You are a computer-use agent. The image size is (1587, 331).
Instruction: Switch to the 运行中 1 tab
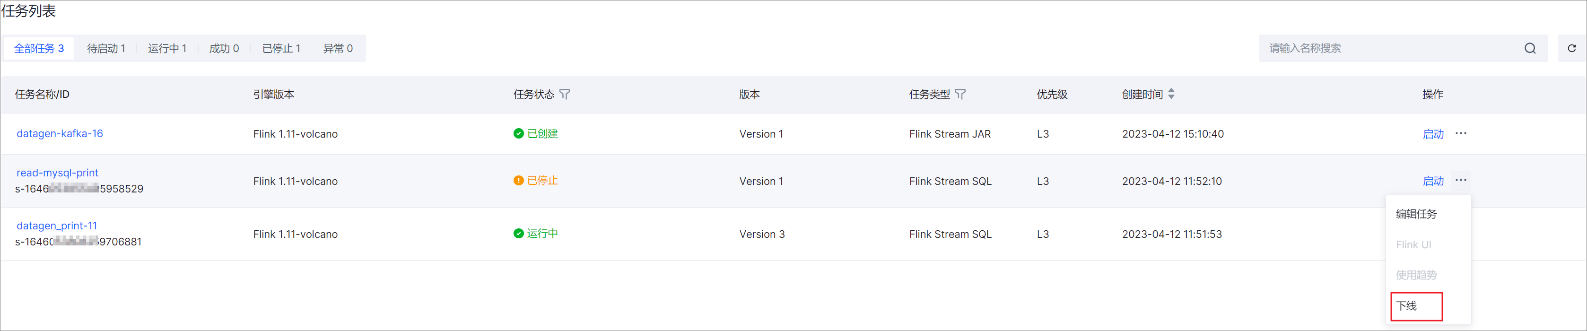167,49
